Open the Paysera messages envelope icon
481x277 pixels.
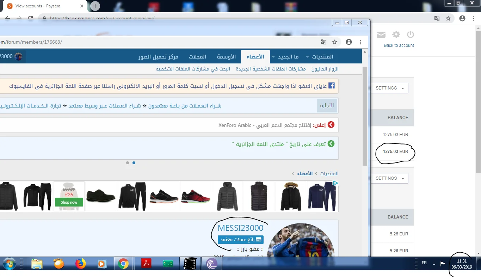(x=381, y=35)
